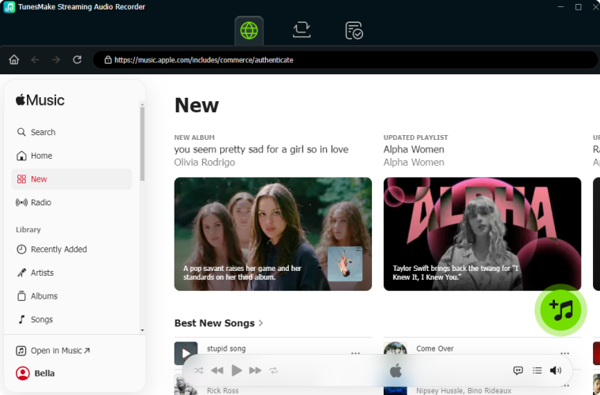The image size is (600, 395).
Task: Toggle repeat in the player bar
Action: click(x=274, y=371)
